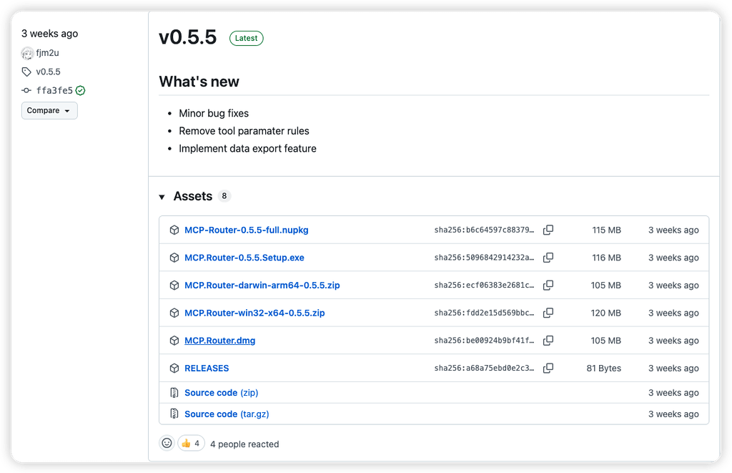Click package icon beside MCP-Router-0.5.5-full.nupkg
Viewport: 732px width, 473px height.
[174, 230]
